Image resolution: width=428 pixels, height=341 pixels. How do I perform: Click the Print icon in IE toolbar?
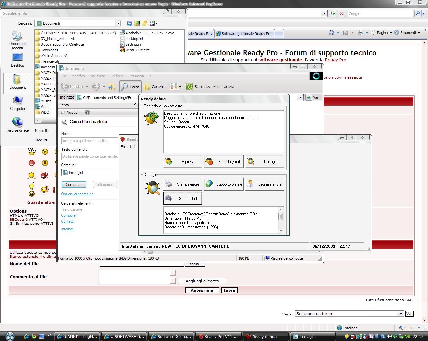click(x=360, y=33)
